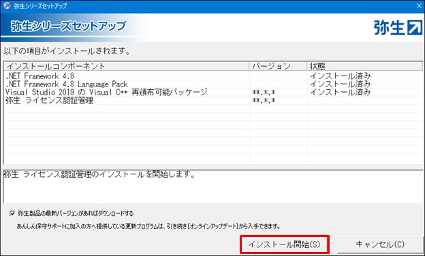The image size is (425, 256).
Task: Click the 状態 column header
Action: point(365,66)
